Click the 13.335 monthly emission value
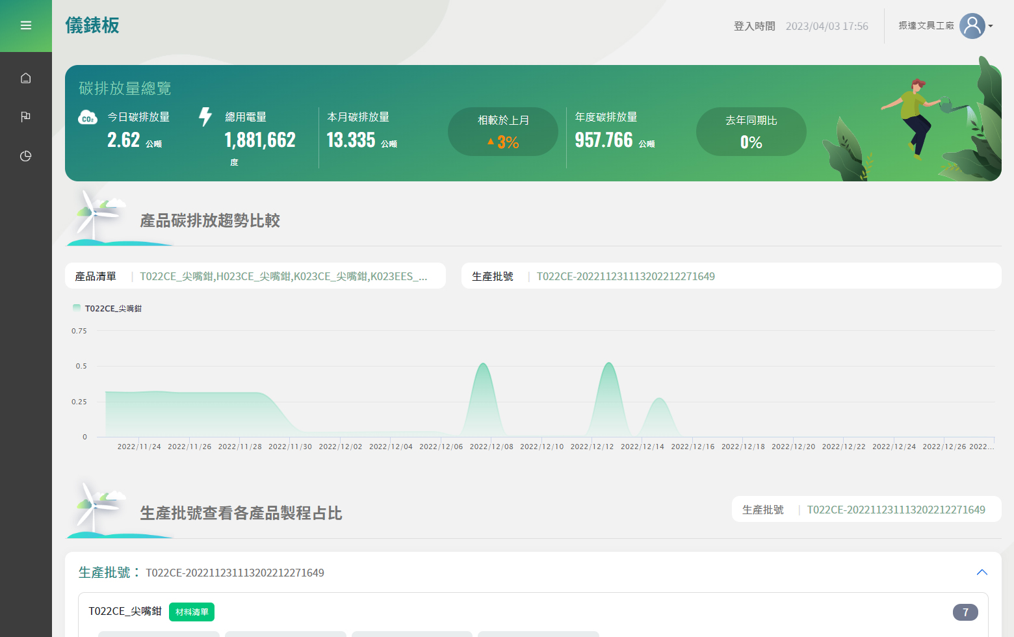The image size is (1014, 637). coord(351,140)
